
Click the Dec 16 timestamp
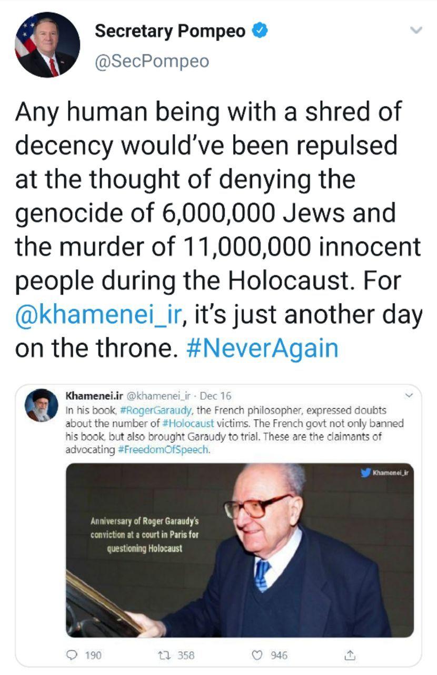point(217,396)
